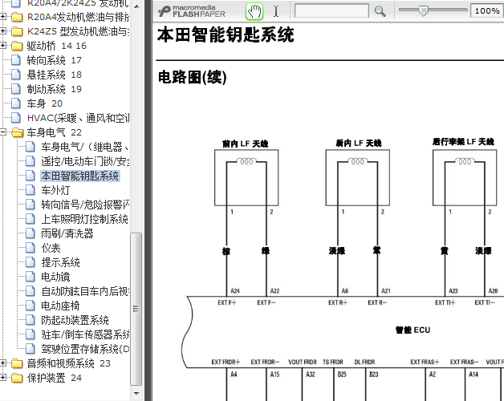The width and height of the screenshot is (504, 401).
Task: Click the 前内 LF 天线 antenna box
Action: pyautogui.click(x=246, y=178)
